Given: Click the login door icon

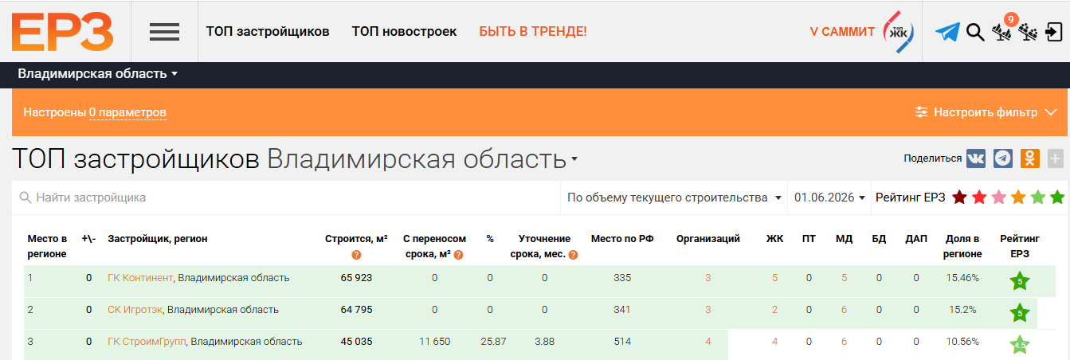Looking at the screenshot, I should coord(1053,32).
